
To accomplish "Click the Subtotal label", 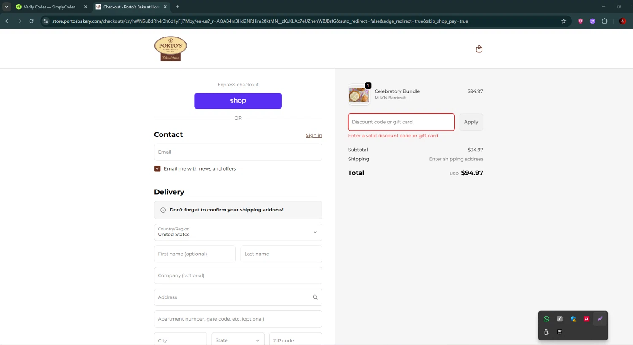I will pos(358,150).
